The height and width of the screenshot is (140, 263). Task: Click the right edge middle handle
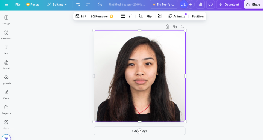tap(185, 76)
